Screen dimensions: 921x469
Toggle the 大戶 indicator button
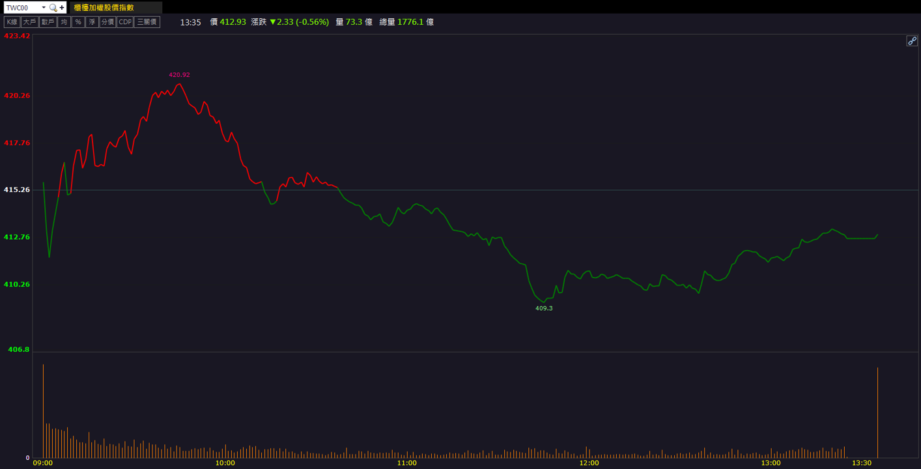coord(29,22)
